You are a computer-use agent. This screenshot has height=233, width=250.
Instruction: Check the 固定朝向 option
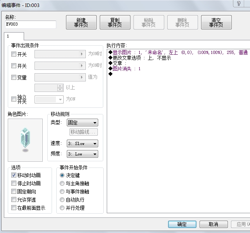click(14, 191)
